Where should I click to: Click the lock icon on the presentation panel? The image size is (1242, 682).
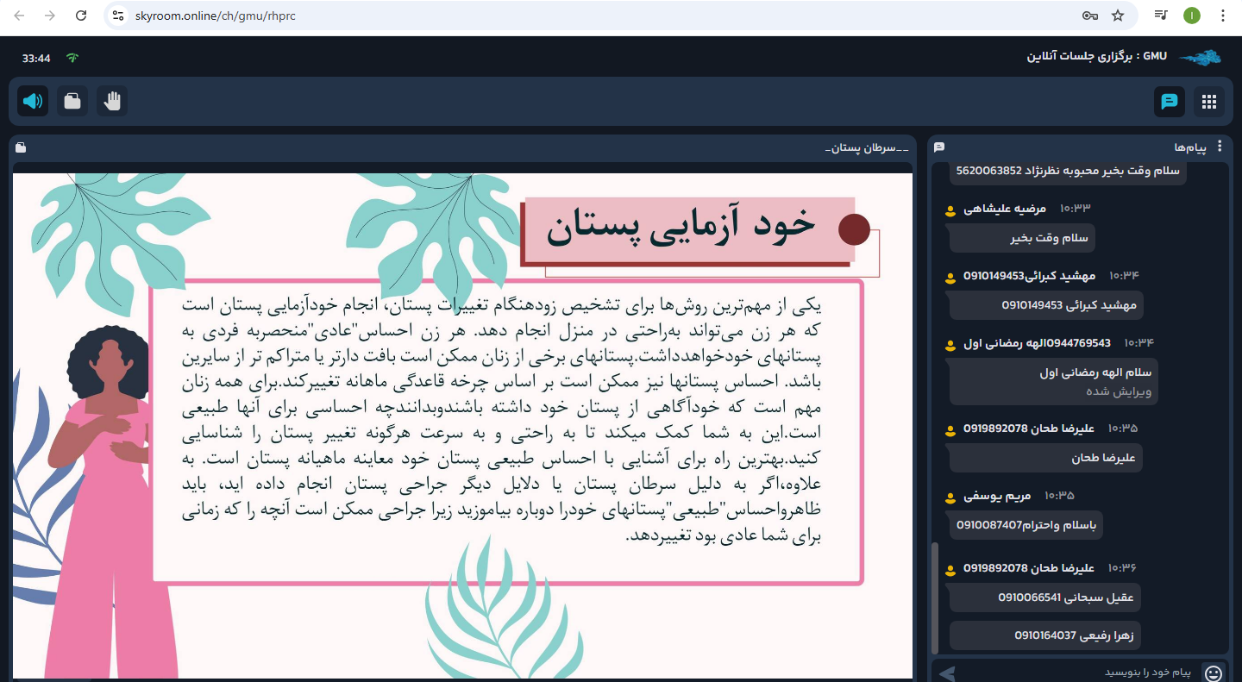point(21,147)
